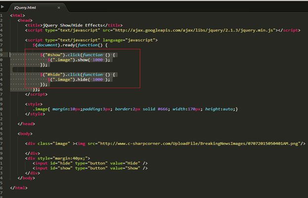Click the c-sharpcorner.com image URL
Image resolution: width=308 pixels, height=198 pixels.
[199, 143]
